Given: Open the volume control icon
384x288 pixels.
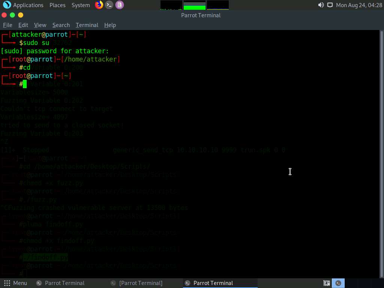Looking at the screenshot, I should tap(321, 5).
